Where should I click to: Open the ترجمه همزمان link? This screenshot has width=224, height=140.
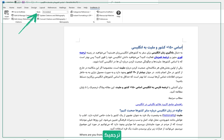[162, 57]
